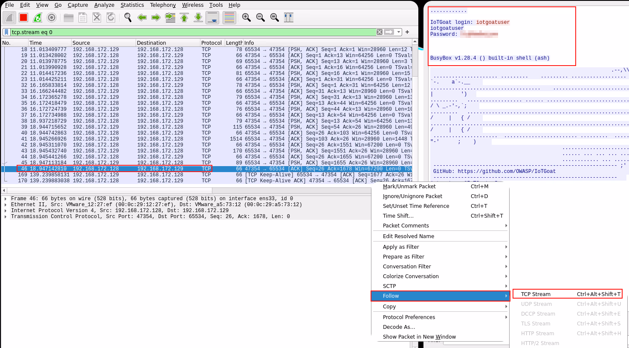629x348 pixels.
Task: Toggle packet list colorization
Action: tap(229, 17)
